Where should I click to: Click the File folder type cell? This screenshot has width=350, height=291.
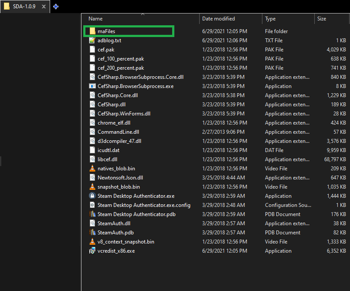276,31
